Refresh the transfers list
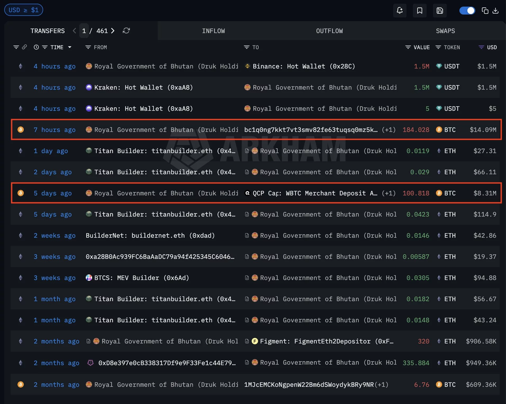Image resolution: width=506 pixels, height=404 pixels. [126, 31]
